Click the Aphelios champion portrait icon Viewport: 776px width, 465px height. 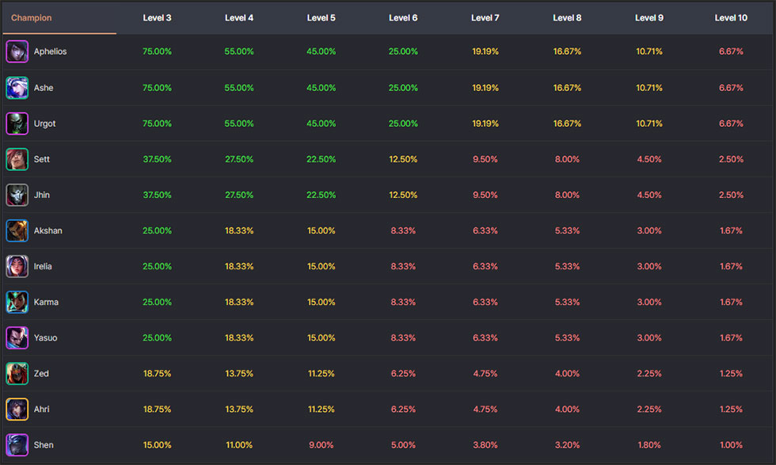[x=17, y=51]
